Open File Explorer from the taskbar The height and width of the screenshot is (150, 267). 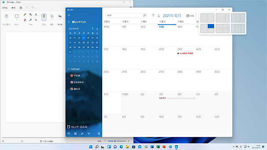click(128, 147)
